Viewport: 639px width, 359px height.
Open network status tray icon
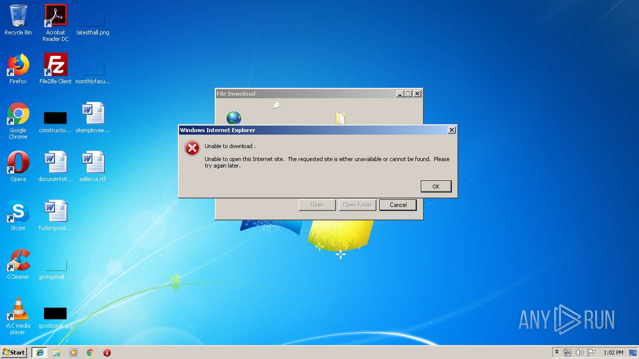tap(568, 353)
